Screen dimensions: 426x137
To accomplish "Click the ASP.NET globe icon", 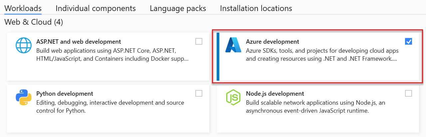I will [24, 45].
